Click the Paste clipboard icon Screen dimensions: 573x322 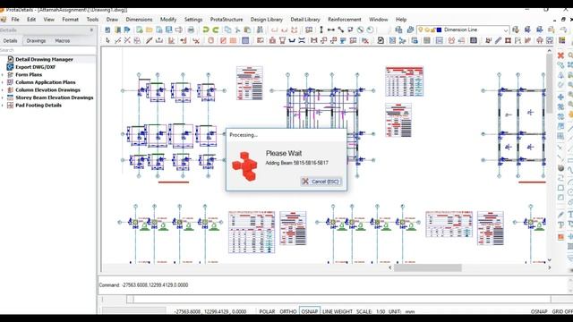(247, 30)
